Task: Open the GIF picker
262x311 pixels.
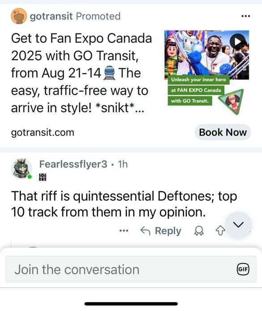Action: pyautogui.click(x=243, y=269)
